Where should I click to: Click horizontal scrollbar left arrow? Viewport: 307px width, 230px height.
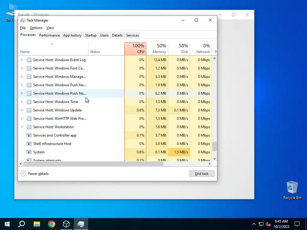21,164
